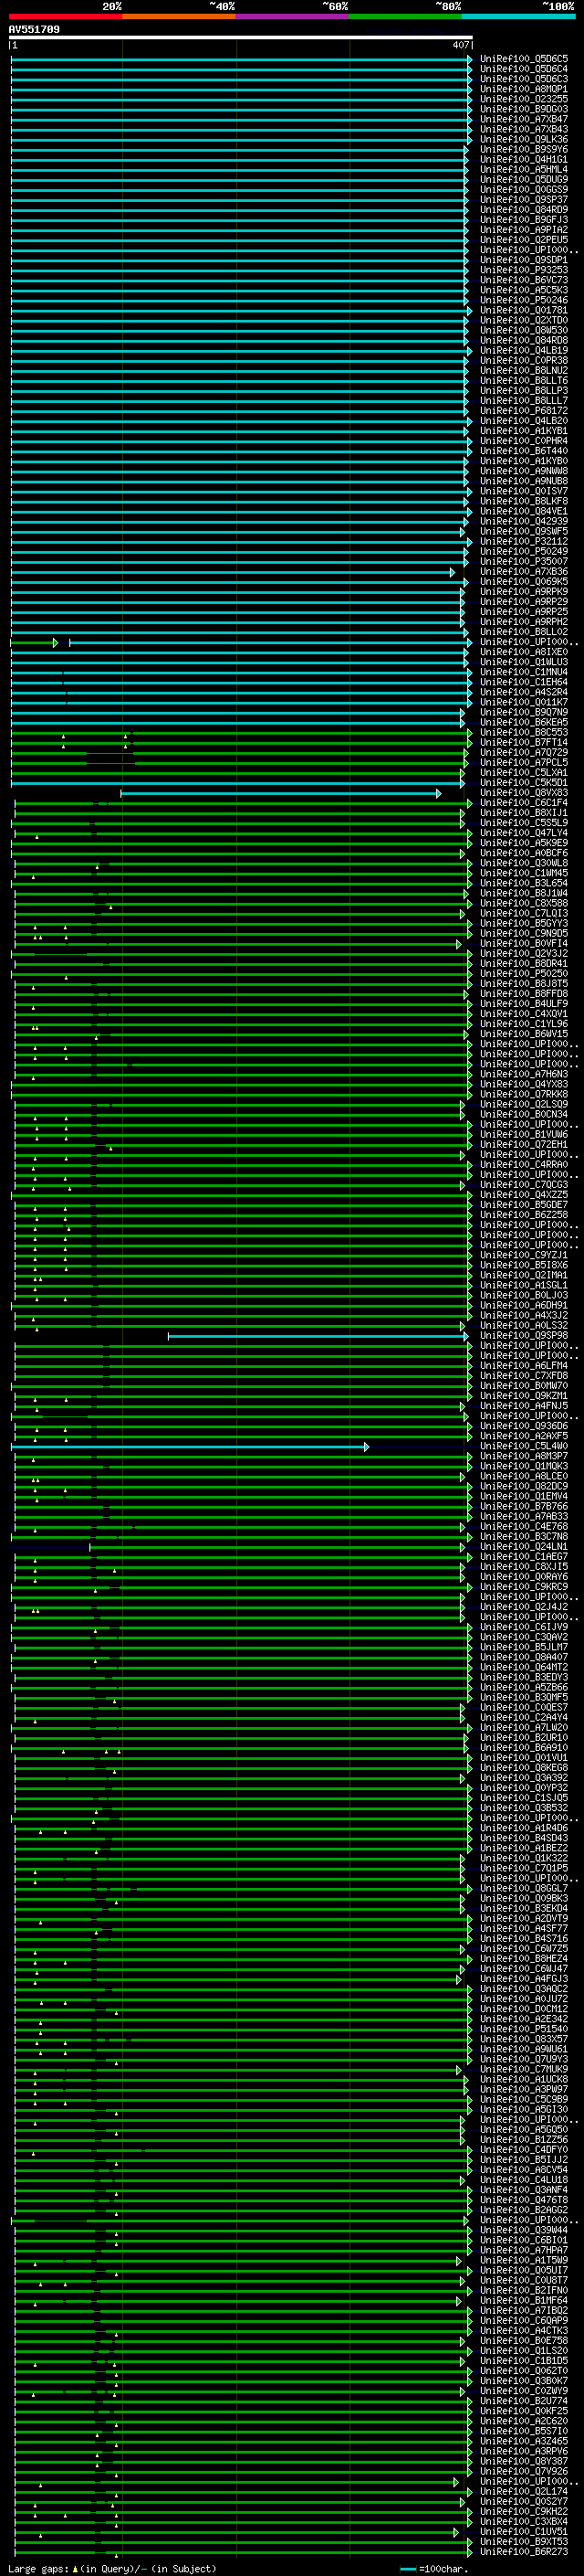This screenshot has width=584, height=2576.
Task: Click the cyan ~100% identity legend segment
Action: [x=518, y=16]
